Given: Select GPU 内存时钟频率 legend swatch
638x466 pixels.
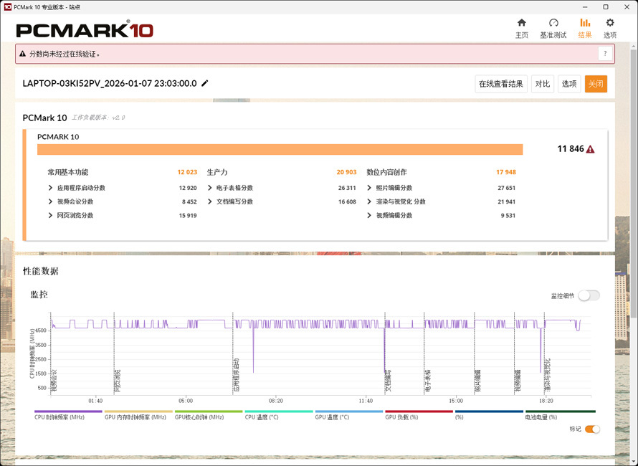Looking at the screenshot, I should (x=138, y=412).
